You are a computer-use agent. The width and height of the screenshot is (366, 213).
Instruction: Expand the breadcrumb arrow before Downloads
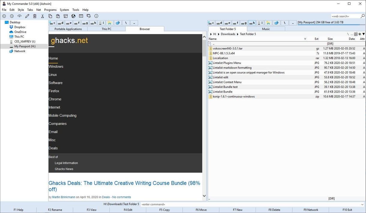point(219,34)
